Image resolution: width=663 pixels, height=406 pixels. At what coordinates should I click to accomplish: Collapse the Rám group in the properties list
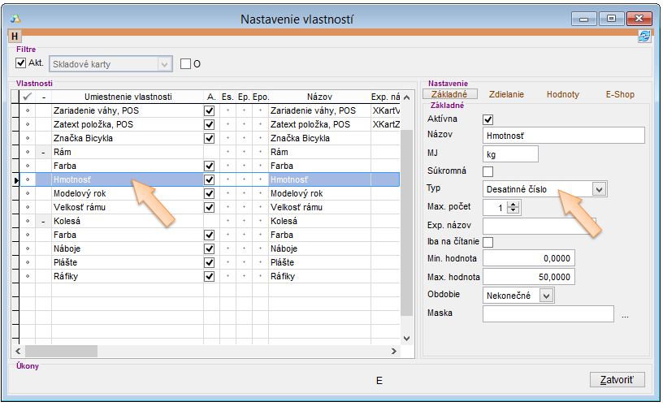point(43,152)
